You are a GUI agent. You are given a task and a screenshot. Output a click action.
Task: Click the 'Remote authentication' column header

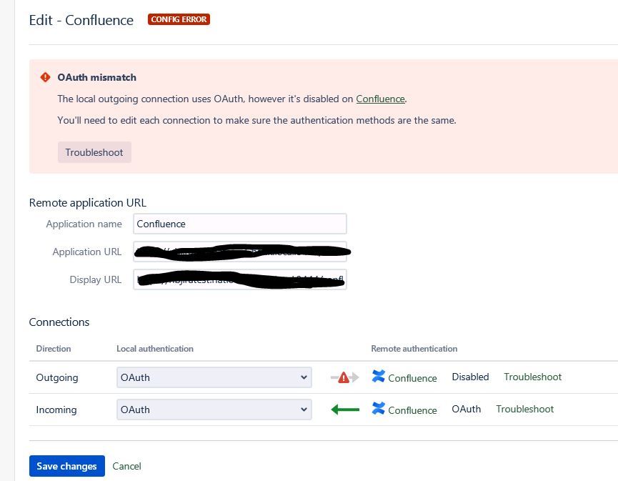tap(414, 349)
